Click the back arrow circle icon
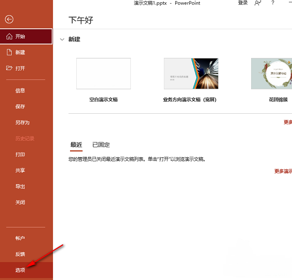 point(9,19)
